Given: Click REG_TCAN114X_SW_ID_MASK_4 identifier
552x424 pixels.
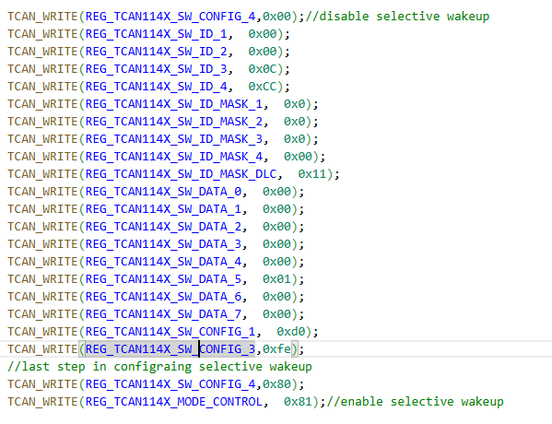Looking at the screenshot, I should 174,157.
